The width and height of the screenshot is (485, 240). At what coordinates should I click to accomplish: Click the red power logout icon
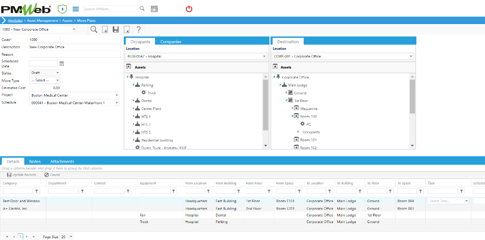click(x=189, y=8)
